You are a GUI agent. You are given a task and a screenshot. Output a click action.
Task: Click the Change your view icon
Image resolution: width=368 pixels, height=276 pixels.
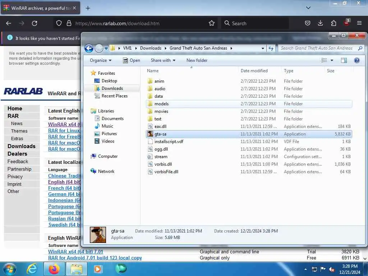324,60
